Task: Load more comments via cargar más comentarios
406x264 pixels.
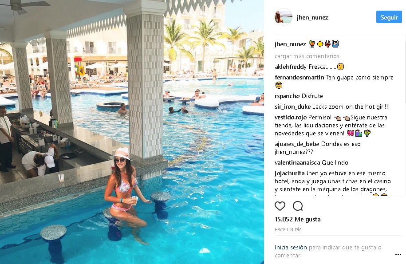Action: 307,56
